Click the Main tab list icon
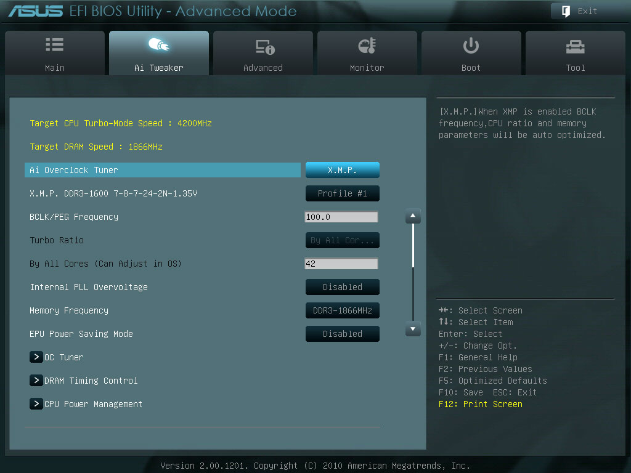Image resolution: width=631 pixels, height=473 pixels. click(x=55, y=44)
